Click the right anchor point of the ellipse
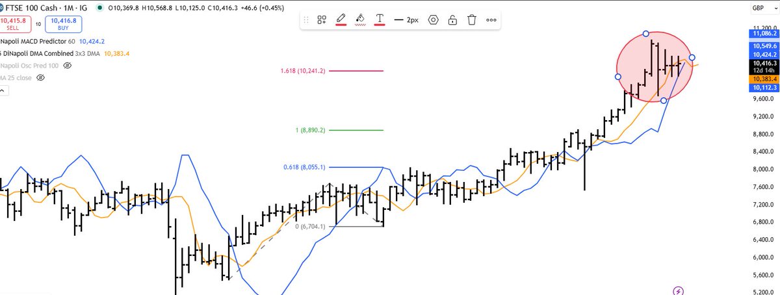Screen dimensions: 780x295 (692, 57)
